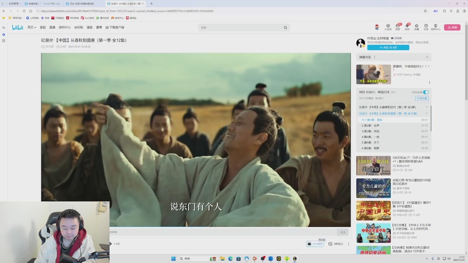Select episode 6 in the playlist
468x263 pixels.
click(x=394, y=148)
